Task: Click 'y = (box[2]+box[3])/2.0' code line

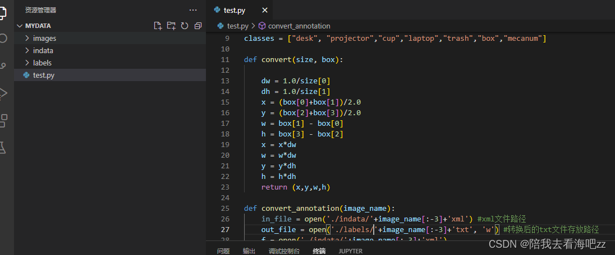Action: [311, 112]
